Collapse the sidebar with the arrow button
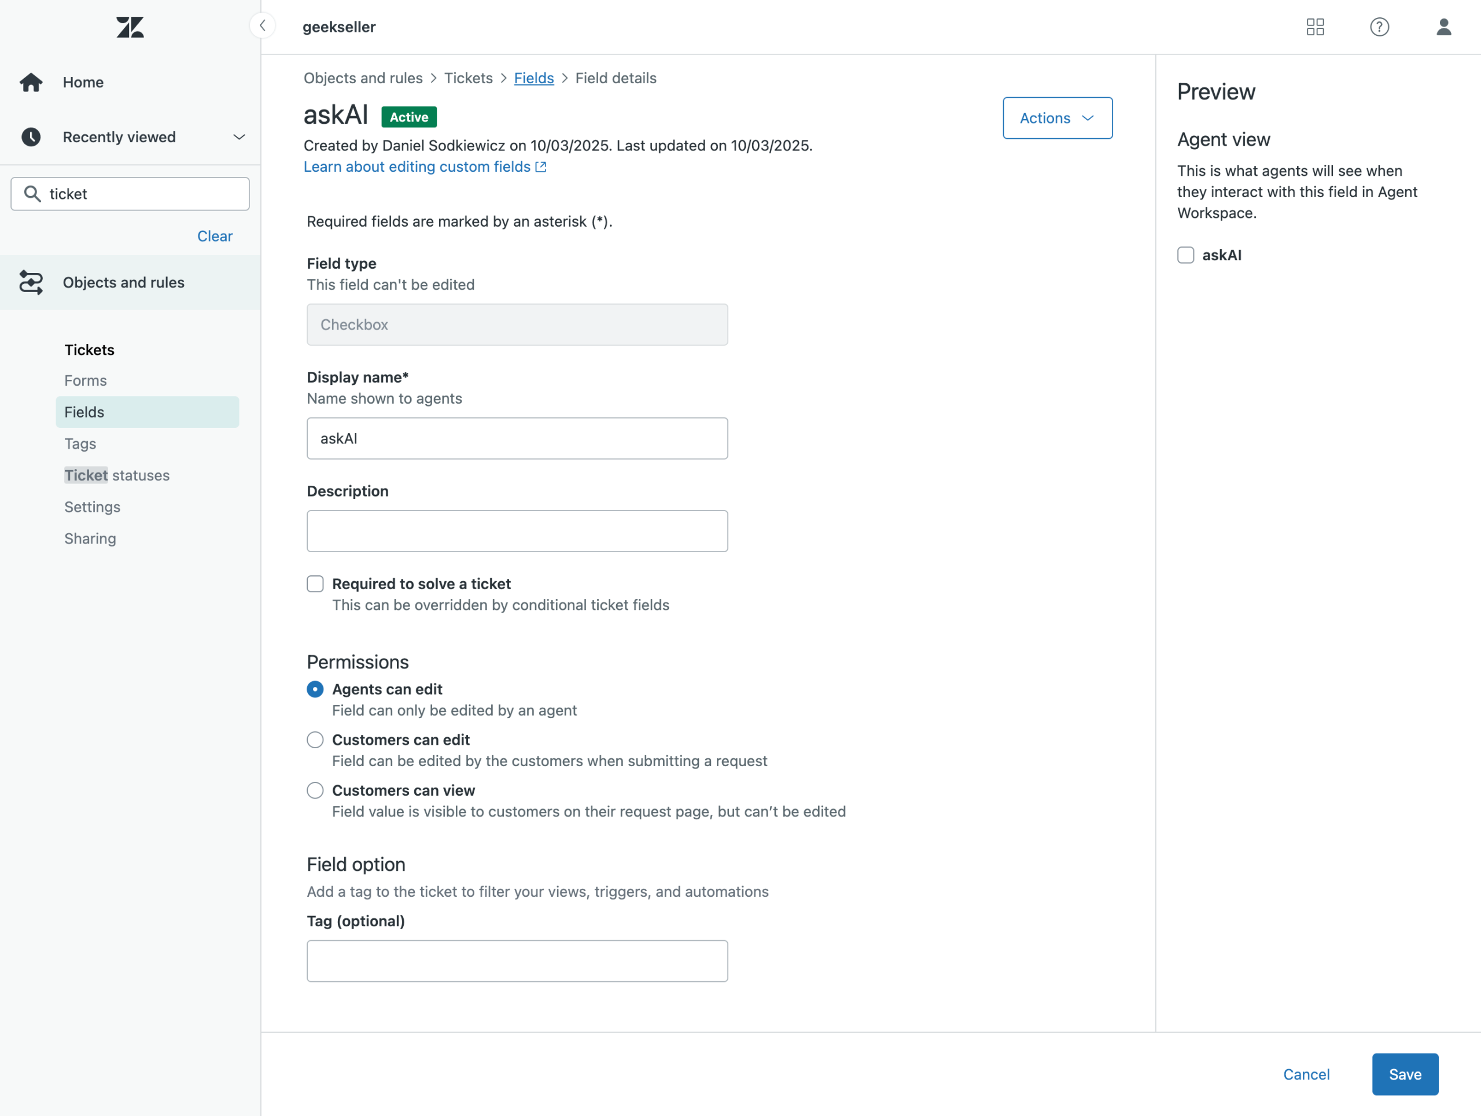Screen dimensions: 1481x1116 coord(263,26)
